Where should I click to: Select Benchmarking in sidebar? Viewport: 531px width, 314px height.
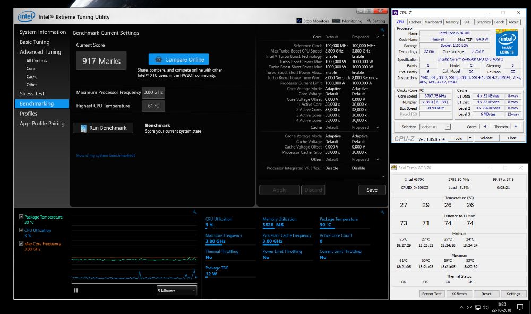[42, 103]
